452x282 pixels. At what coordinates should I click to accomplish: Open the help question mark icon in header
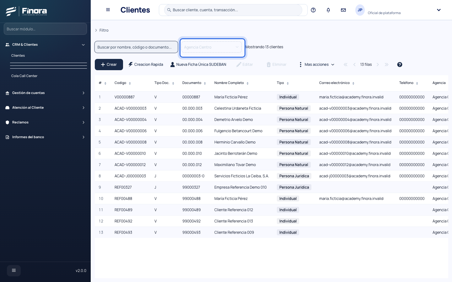313,10
